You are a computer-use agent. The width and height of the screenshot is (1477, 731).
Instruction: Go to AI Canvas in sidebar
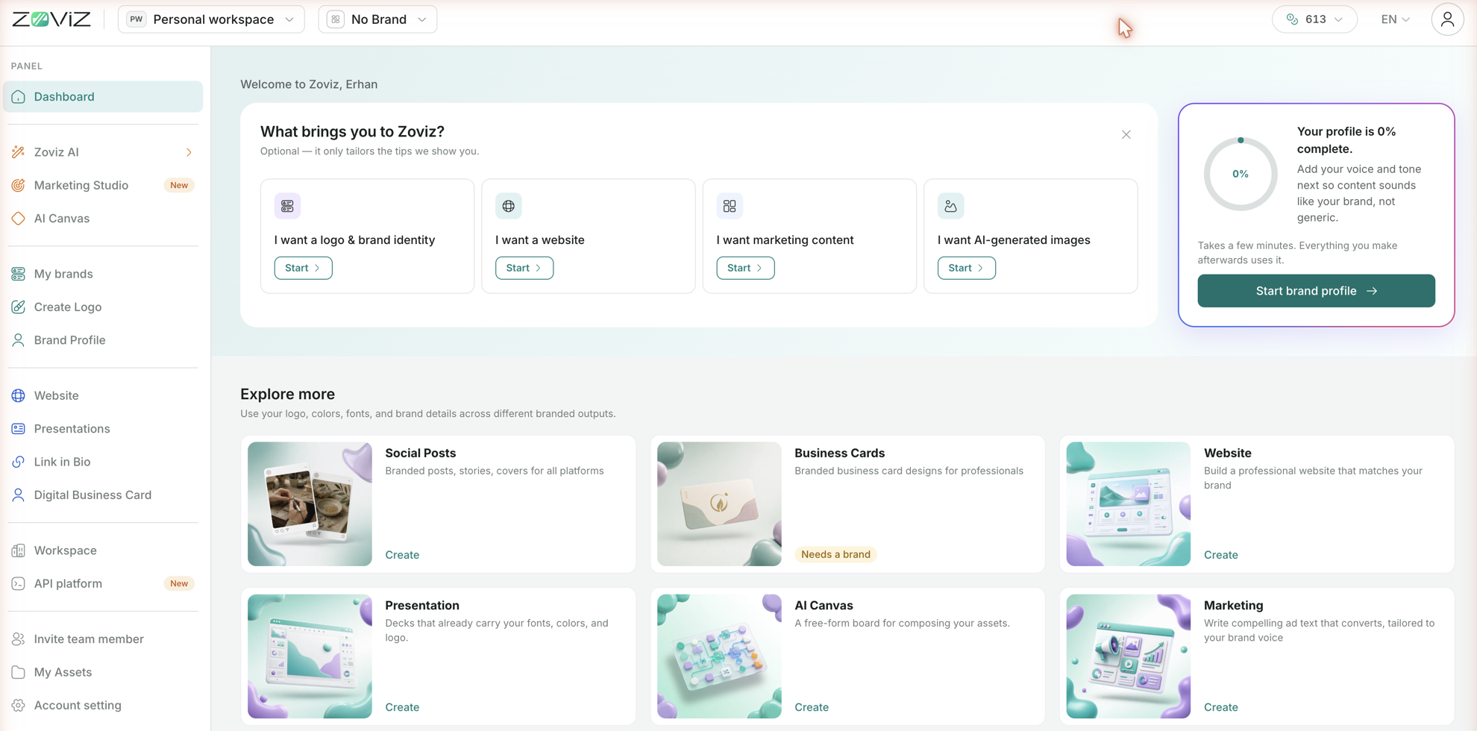pyautogui.click(x=103, y=219)
